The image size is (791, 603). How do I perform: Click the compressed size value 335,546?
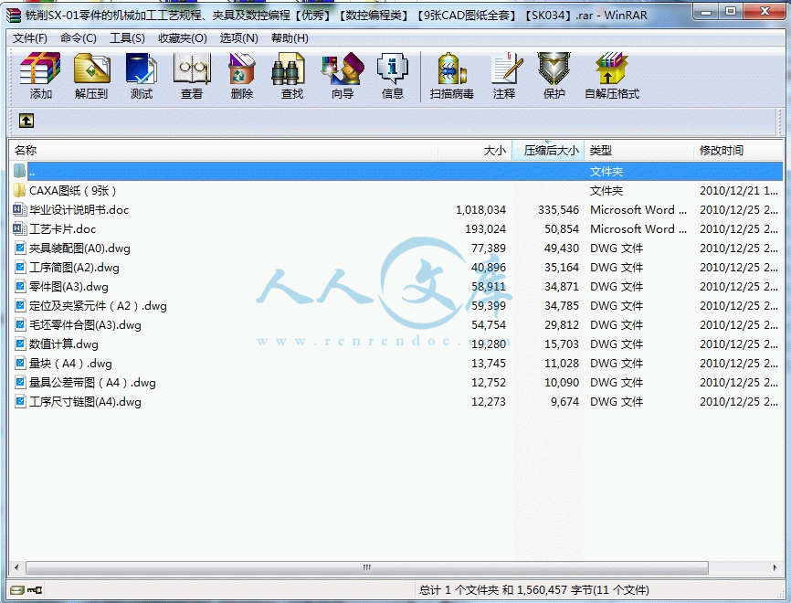point(558,210)
